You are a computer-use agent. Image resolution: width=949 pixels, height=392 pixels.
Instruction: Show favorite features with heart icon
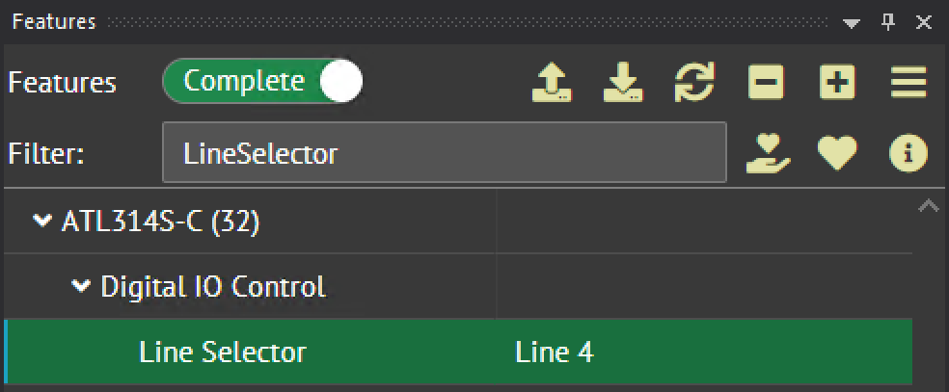(x=837, y=153)
